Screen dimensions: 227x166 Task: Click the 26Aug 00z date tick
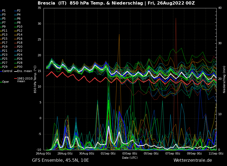tap(44, 154)
